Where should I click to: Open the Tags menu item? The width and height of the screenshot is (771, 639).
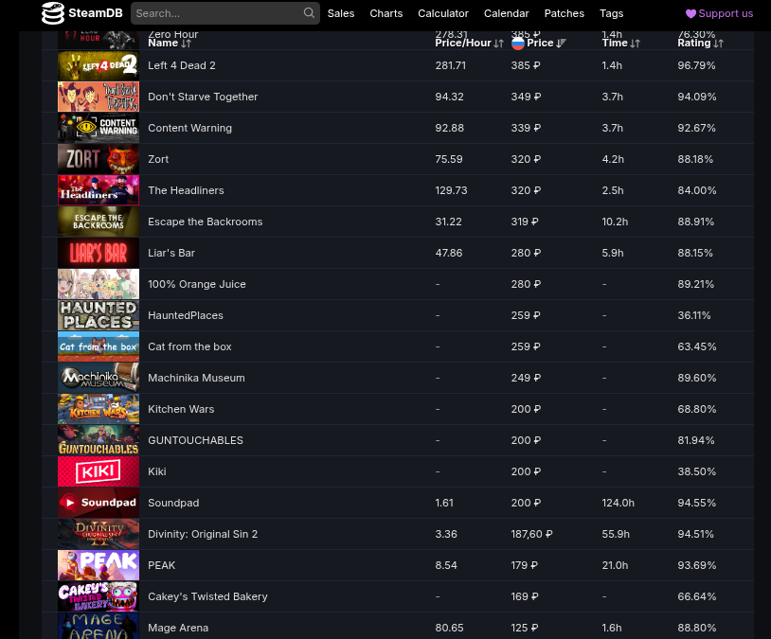(x=611, y=13)
